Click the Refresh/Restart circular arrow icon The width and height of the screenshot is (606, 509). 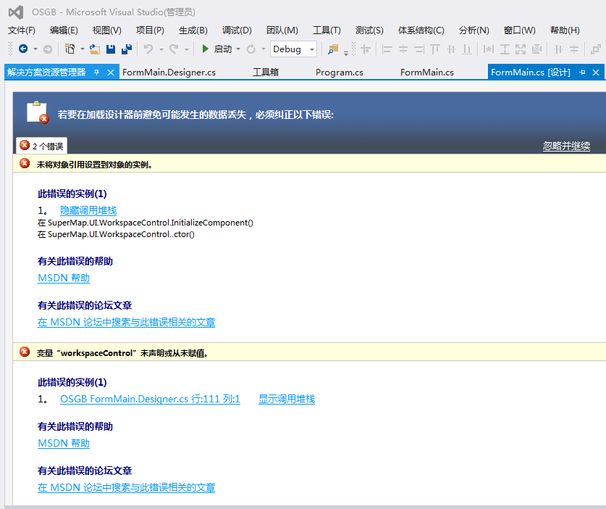251,49
